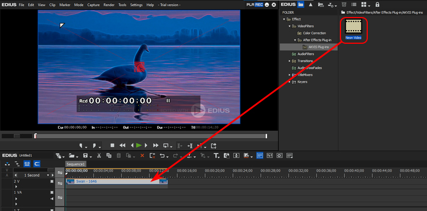427x211 pixels.
Task: Select the AudioFilters folder
Action: 306,54
